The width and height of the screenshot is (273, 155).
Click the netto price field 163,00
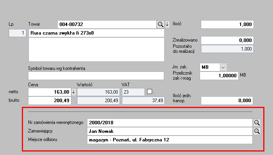tap(50, 92)
